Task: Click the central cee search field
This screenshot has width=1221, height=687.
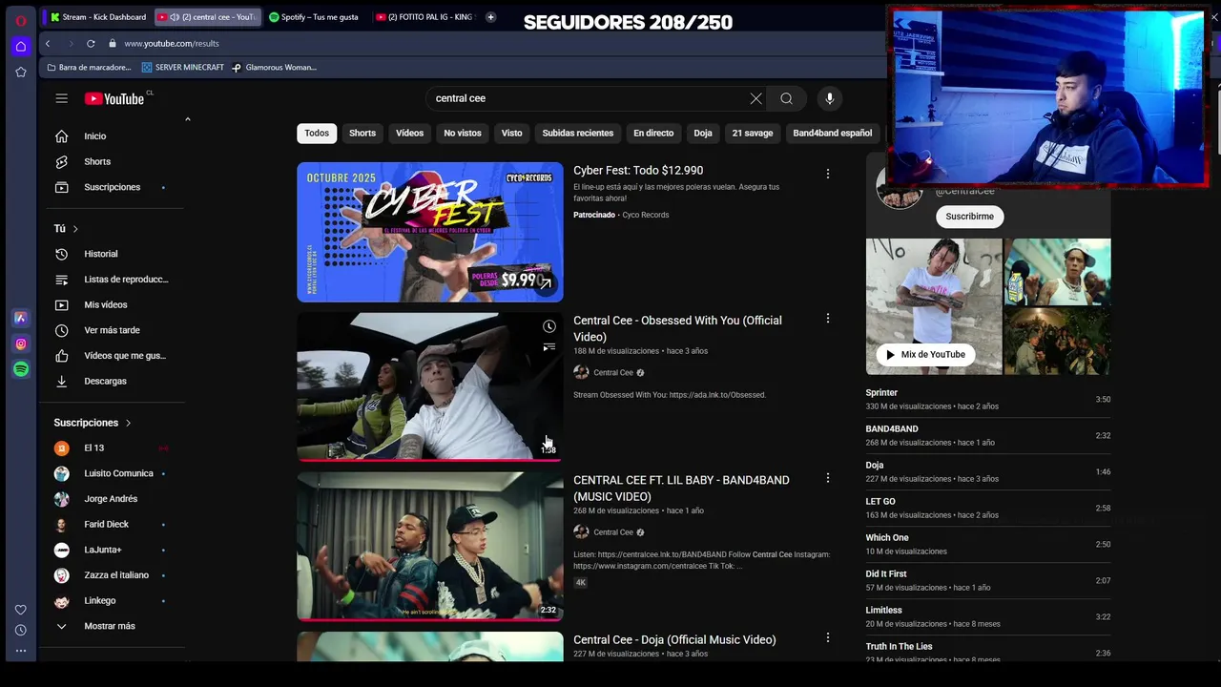Action: click(587, 98)
